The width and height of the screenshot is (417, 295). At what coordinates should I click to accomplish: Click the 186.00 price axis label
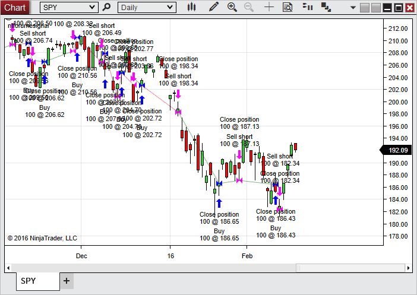click(x=398, y=188)
